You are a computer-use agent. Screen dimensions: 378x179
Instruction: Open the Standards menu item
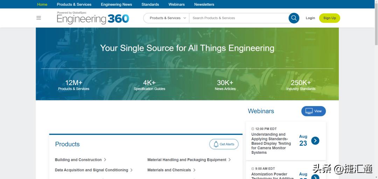click(x=150, y=5)
